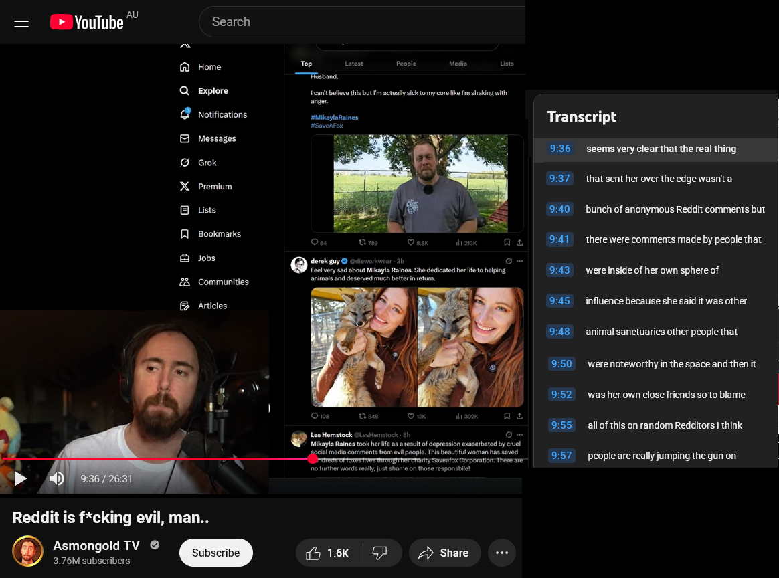Viewport: 779px width, 578px height.
Task: Open the three-dot more actions menu
Action: coord(502,553)
